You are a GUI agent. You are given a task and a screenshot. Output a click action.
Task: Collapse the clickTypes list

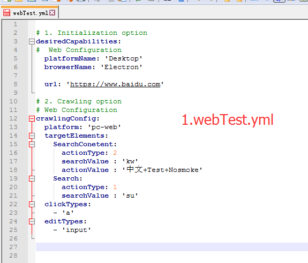(32, 204)
